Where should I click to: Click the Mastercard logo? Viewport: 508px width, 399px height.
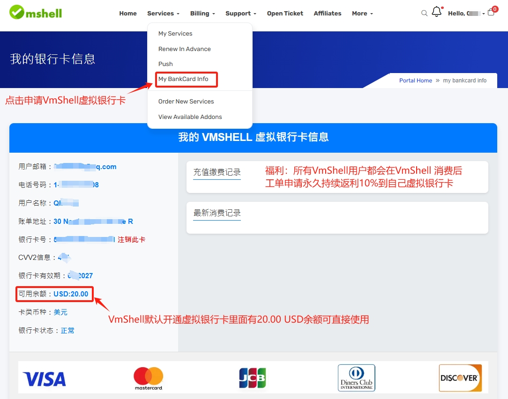pos(149,377)
